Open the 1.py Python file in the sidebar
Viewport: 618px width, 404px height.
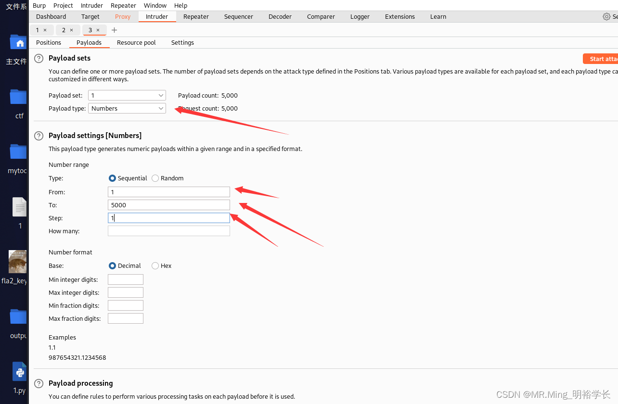[x=19, y=371]
